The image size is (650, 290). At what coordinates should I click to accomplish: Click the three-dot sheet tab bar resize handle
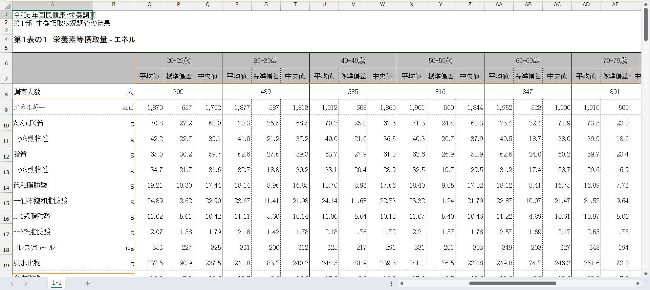click(391, 284)
